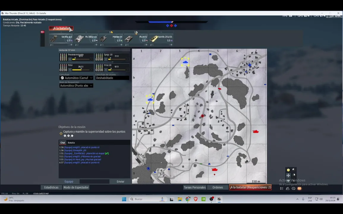Click the red ¡A la batalla! button above the vehicles
Image resolution: width=343 pixels, height=214 pixels.
tap(61, 28)
